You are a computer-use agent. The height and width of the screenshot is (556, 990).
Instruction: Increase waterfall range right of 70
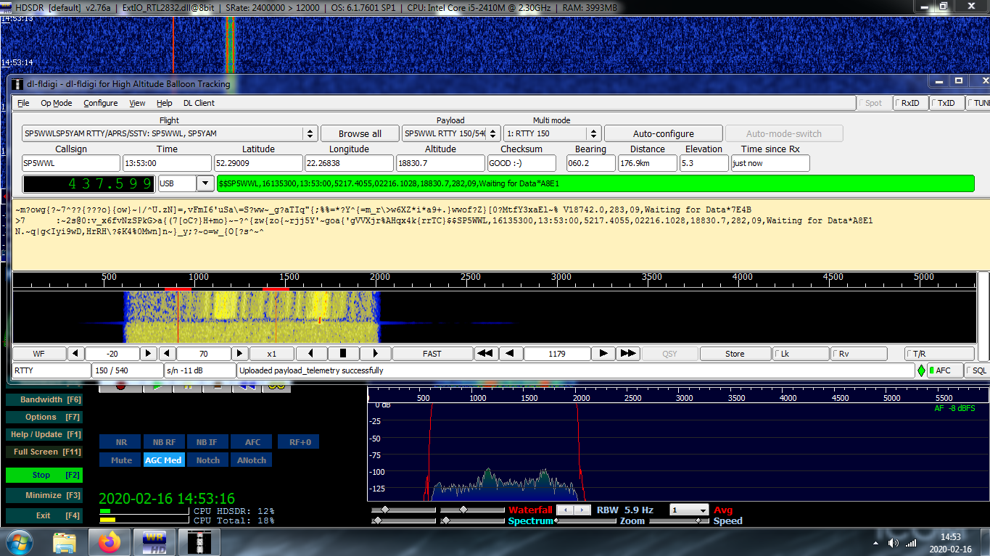239,354
